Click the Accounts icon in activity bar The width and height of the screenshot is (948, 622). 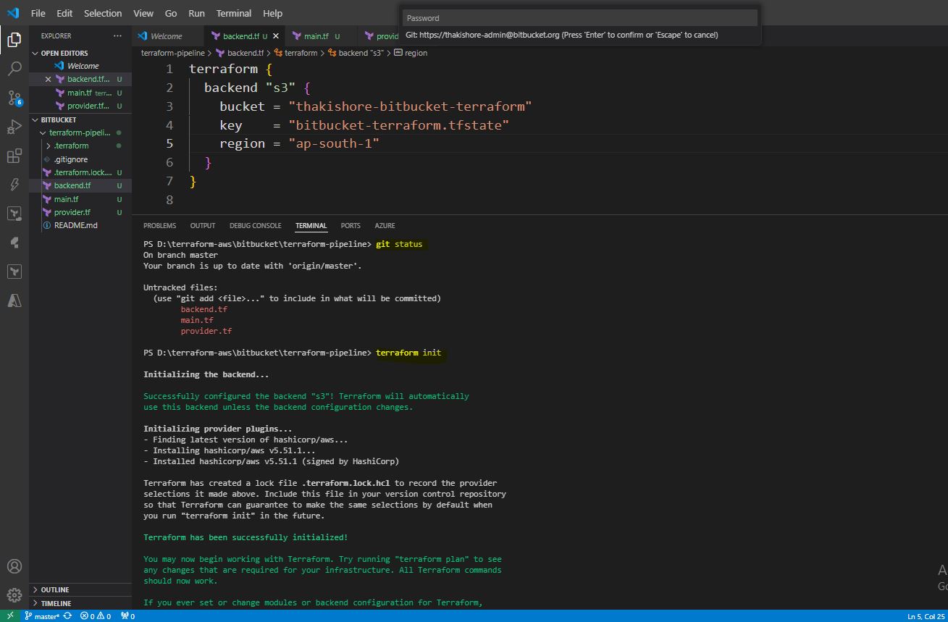(x=14, y=566)
